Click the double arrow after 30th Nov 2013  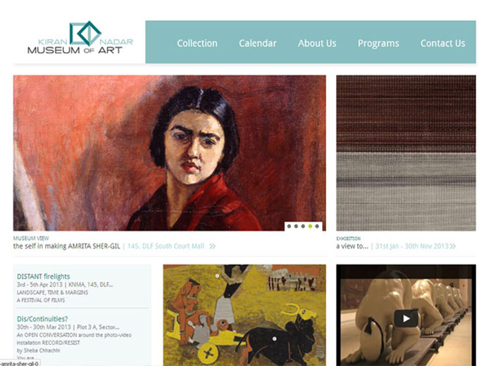pos(453,246)
